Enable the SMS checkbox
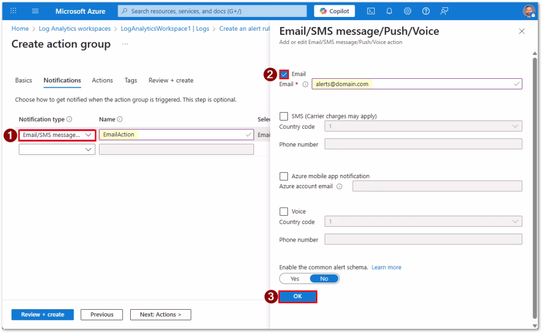 tap(284, 116)
